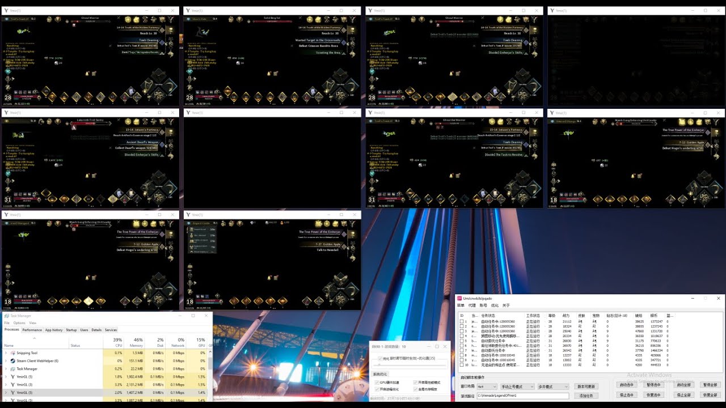
Task: Expand the Snipping Tool process row
Action: pyautogui.click(x=6, y=352)
